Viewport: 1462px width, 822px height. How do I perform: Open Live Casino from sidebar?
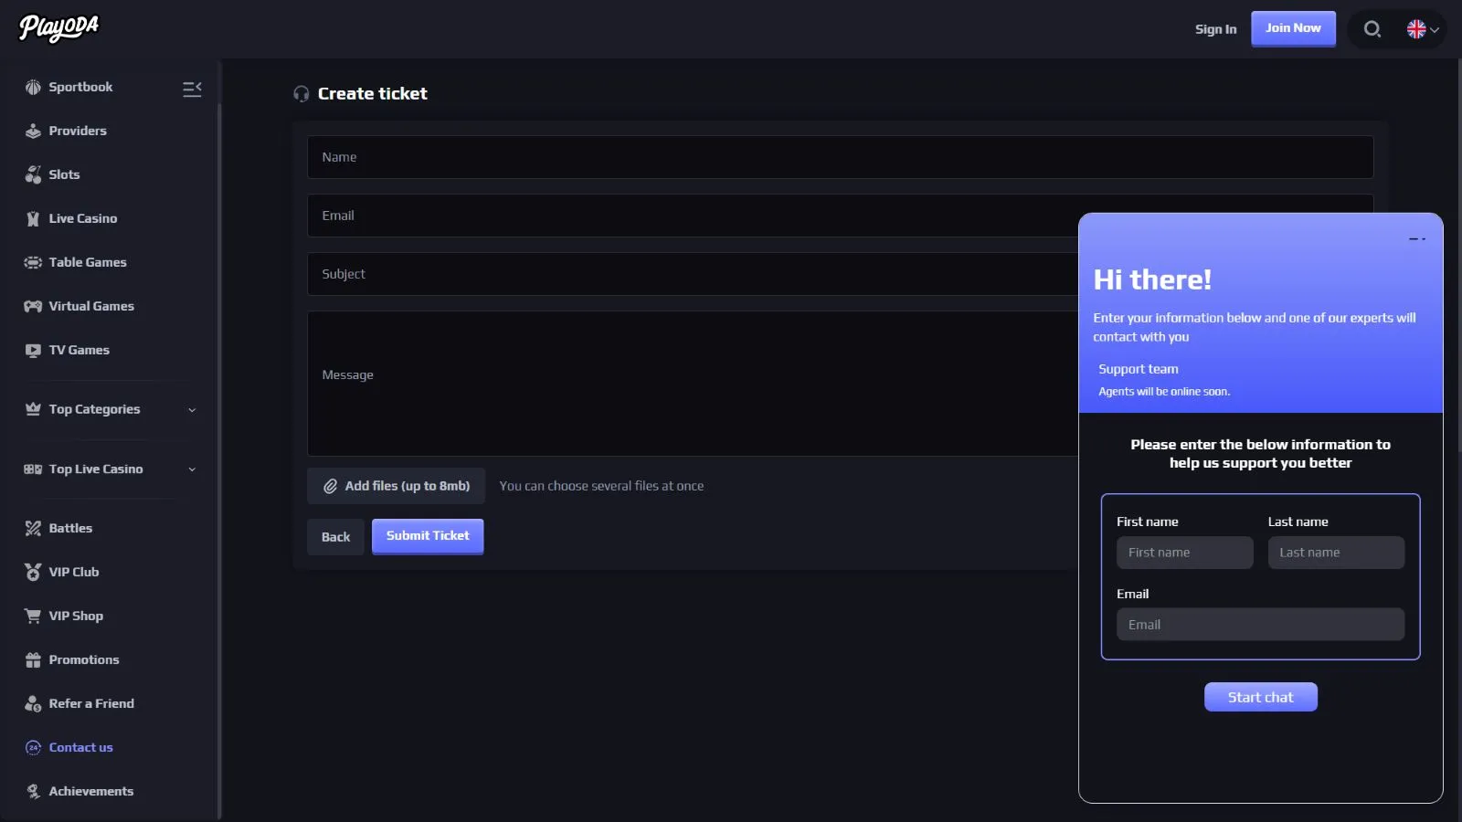pyautogui.click(x=82, y=219)
